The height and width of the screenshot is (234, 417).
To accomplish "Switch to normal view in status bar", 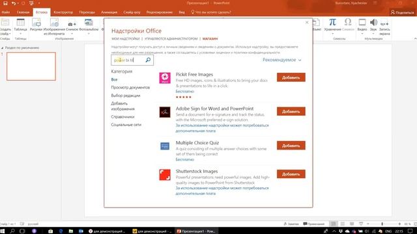I will point(333,224).
